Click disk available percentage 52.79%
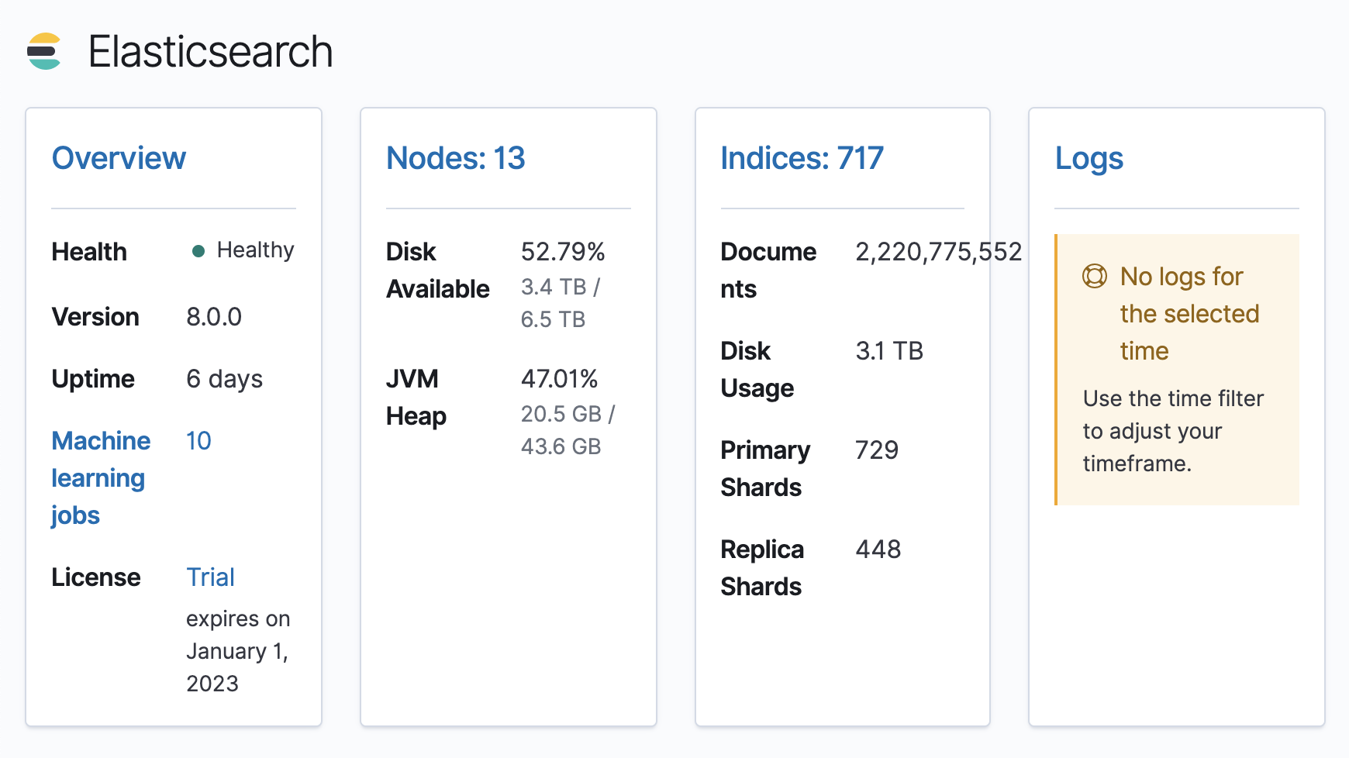The image size is (1349, 758). click(563, 251)
